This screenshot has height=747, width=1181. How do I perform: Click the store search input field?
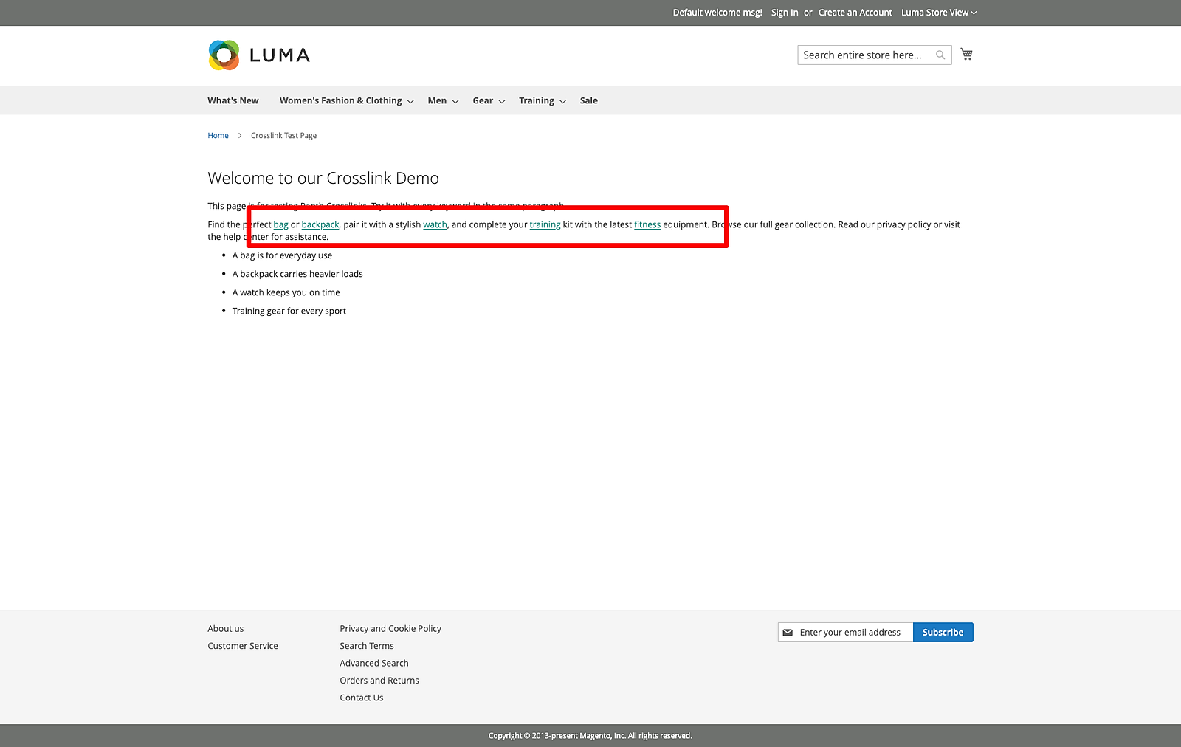[x=864, y=54]
